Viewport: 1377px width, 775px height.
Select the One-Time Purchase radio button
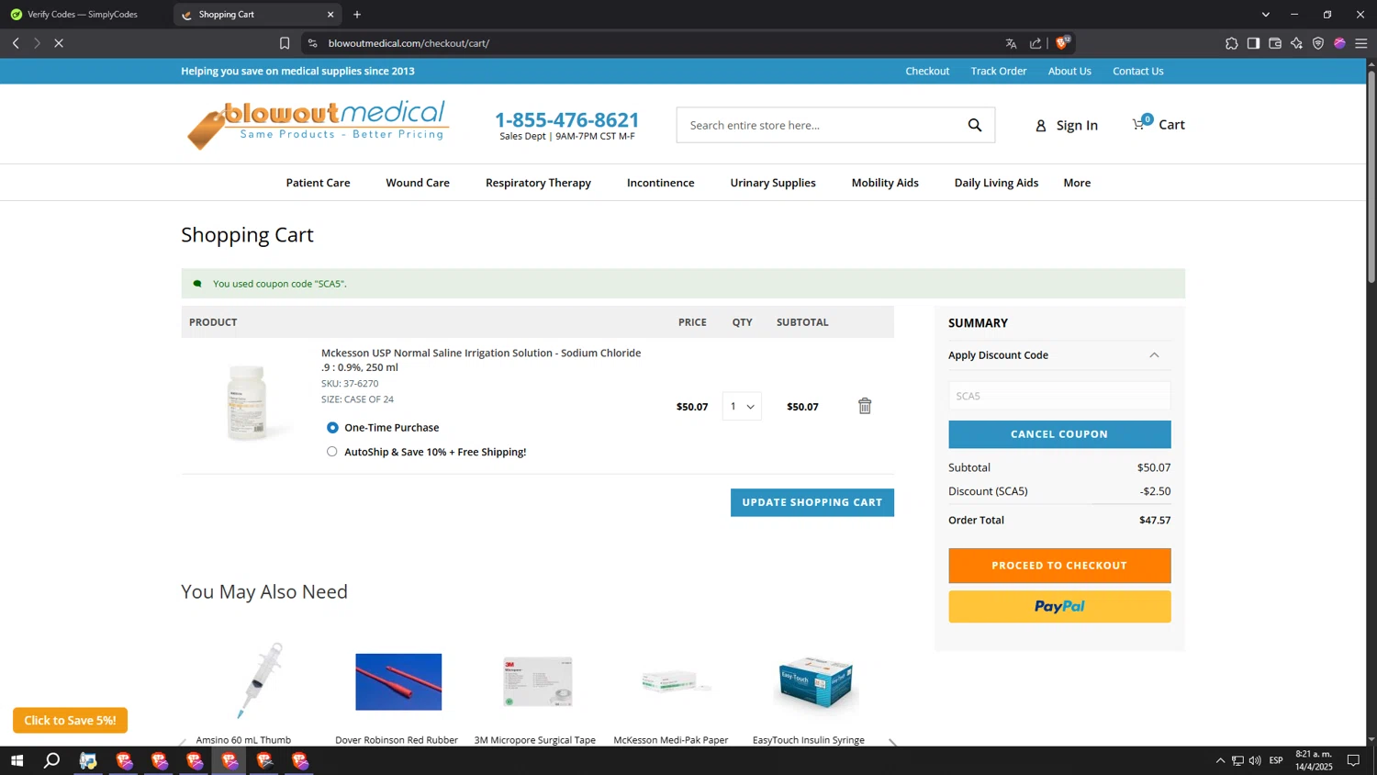(x=332, y=428)
